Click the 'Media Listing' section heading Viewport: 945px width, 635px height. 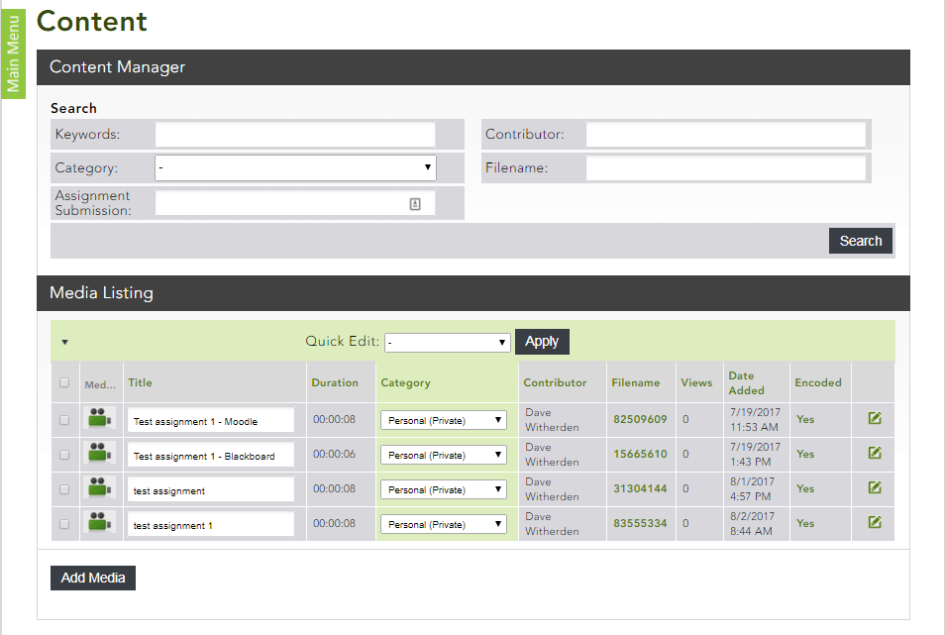(x=101, y=293)
